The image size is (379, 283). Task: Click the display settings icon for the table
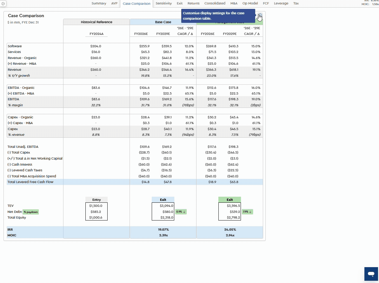coord(260,16)
